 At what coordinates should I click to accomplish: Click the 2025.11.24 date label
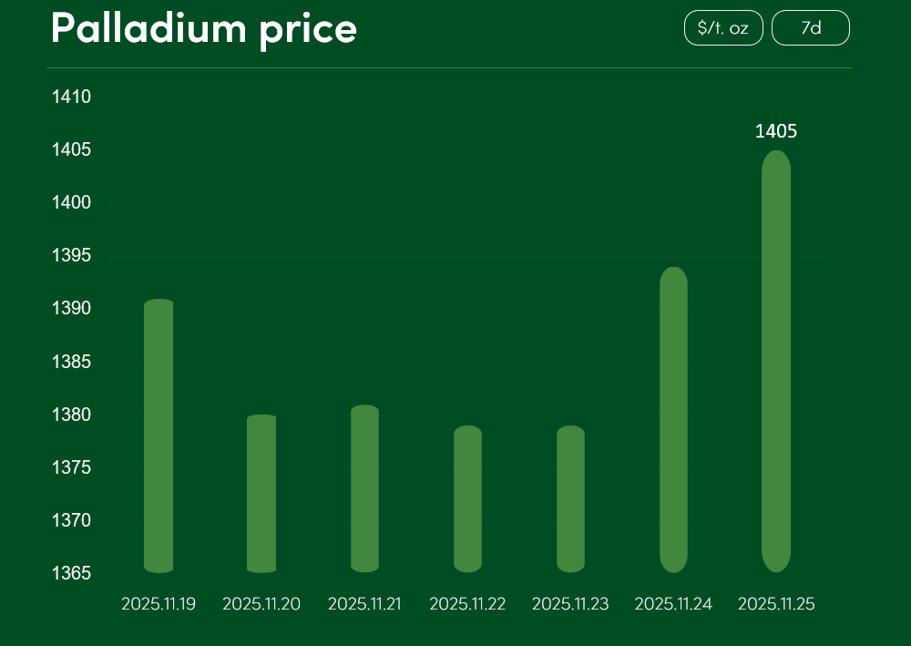point(673,604)
